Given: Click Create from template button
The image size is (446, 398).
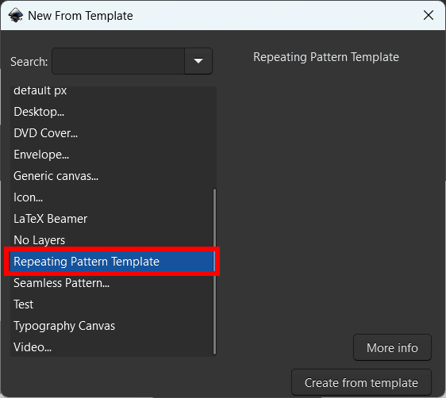Looking at the screenshot, I should tap(361, 382).
